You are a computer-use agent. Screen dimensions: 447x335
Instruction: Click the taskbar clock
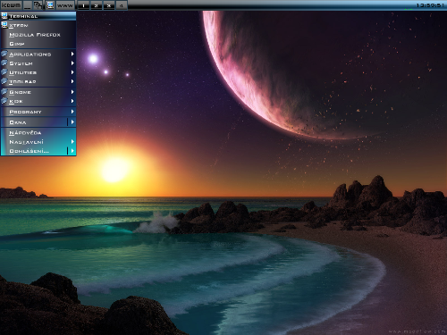pos(430,5)
